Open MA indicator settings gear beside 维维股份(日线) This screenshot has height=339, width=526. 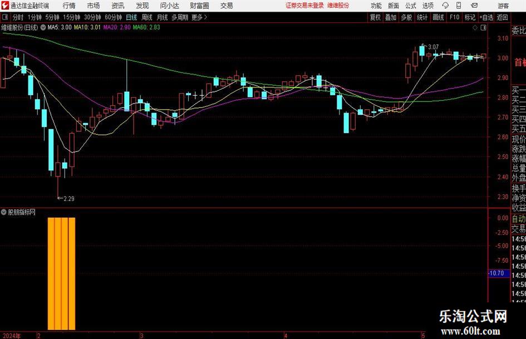43,27
